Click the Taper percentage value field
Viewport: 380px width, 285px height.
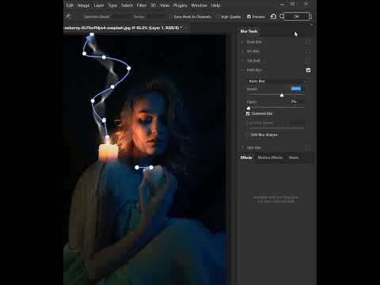click(x=297, y=101)
